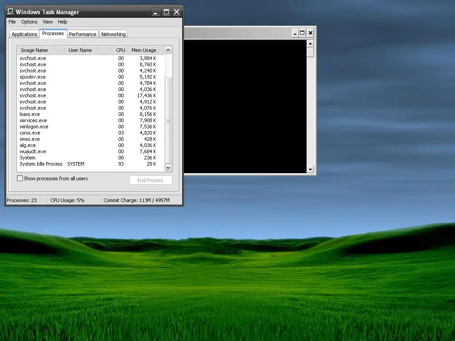Close the Windows Task Manager window
The width and height of the screenshot is (455, 341).
[176, 12]
